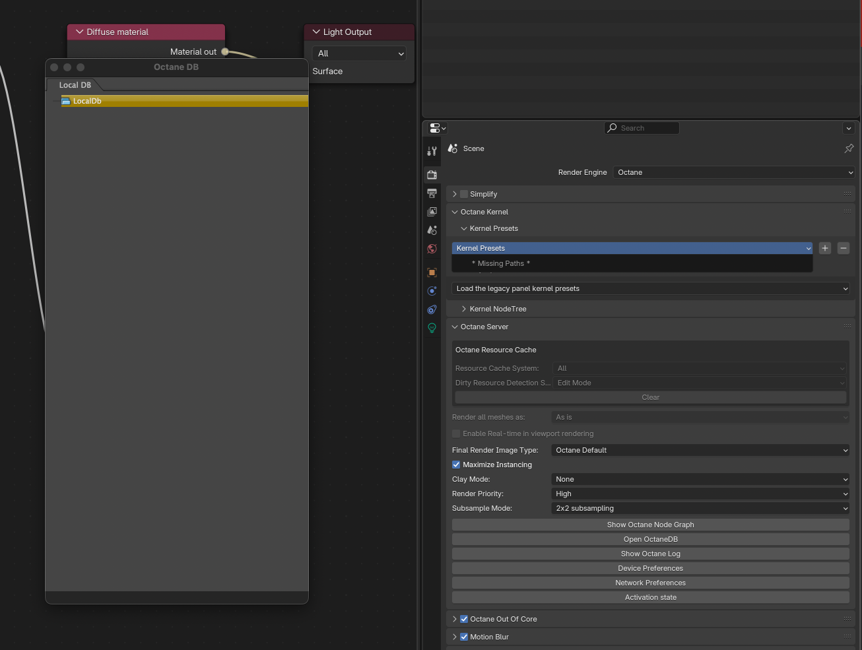Collapse the Octane Kernel panel
862x650 pixels.
[x=455, y=212]
